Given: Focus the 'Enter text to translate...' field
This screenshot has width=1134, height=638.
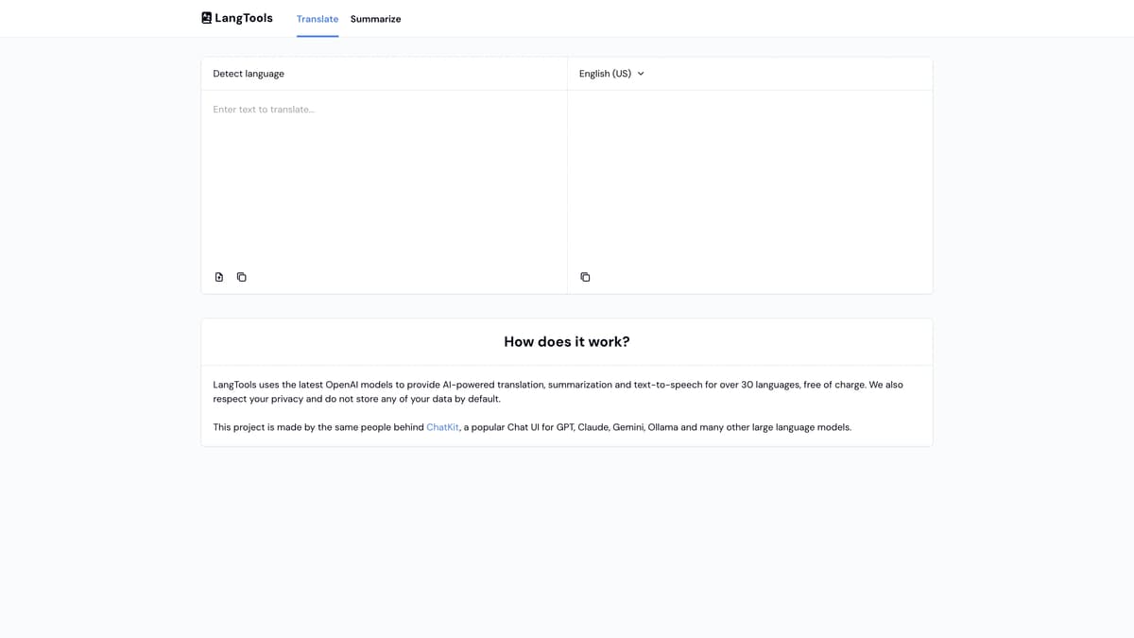Looking at the screenshot, I should pyautogui.click(x=384, y=177).
